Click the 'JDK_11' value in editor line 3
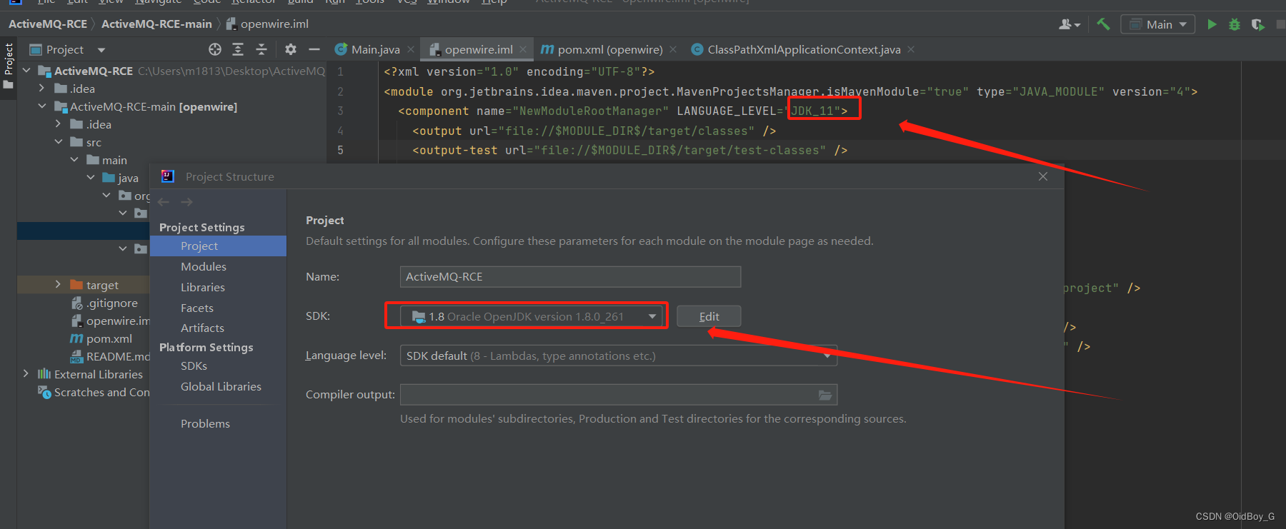This screenshot has width=1286, height=529. [812, 111]
